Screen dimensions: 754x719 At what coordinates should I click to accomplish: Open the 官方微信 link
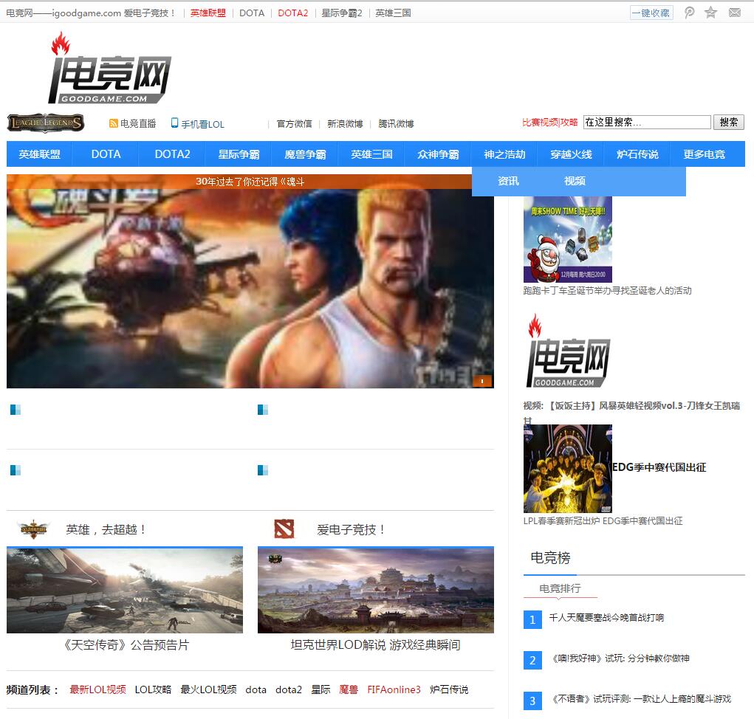click(295, 123)
